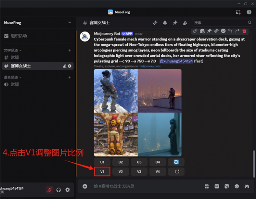The image size is (256, 199).
Task: Click the V3 variation button
Action: click(139, 172)
